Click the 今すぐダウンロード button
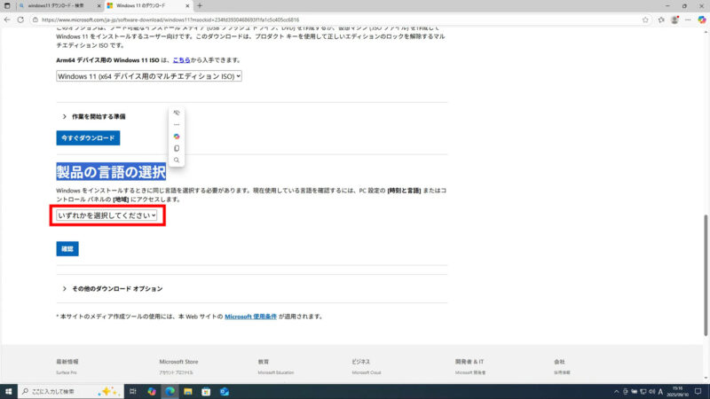The height and width of the screenshot is (399, 710). tap(88, 138)
